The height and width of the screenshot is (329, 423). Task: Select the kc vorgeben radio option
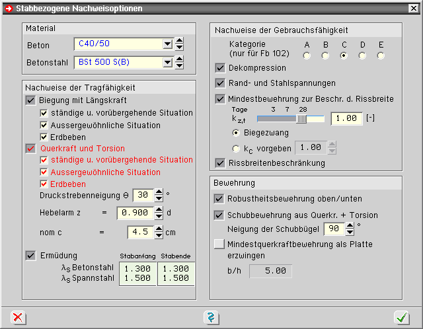pyautogui.click(x=237, y=149)
